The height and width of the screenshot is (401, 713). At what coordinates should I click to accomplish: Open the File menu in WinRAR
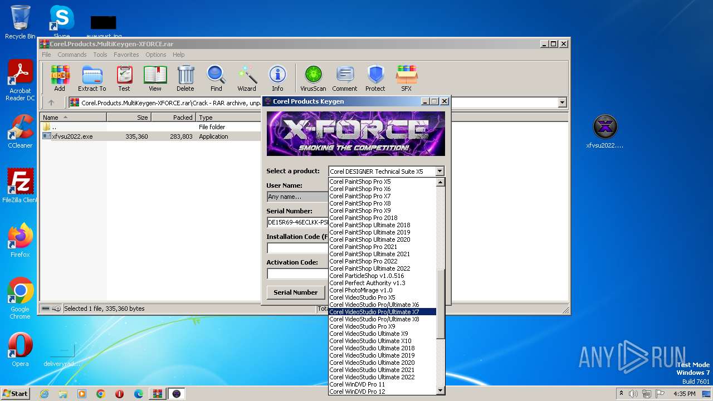tap(46, 55)
